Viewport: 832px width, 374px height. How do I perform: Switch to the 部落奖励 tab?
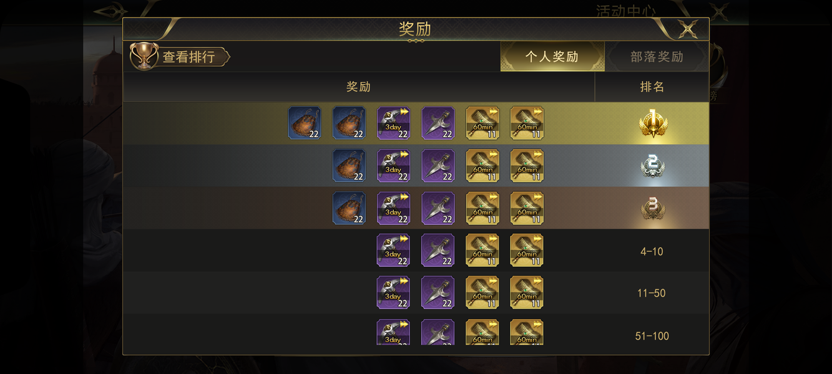657,57
